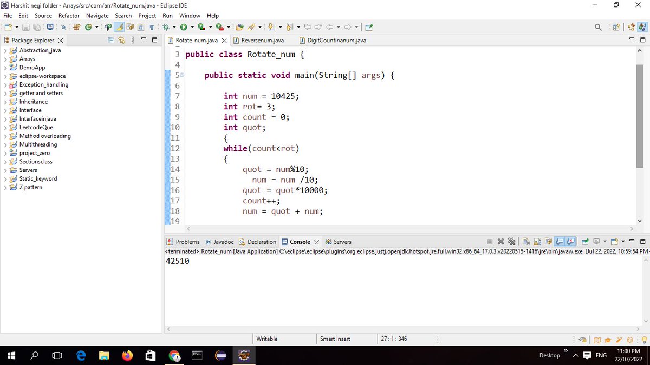Open the Servers tab
650x365 pixels.
pos(339,242)
